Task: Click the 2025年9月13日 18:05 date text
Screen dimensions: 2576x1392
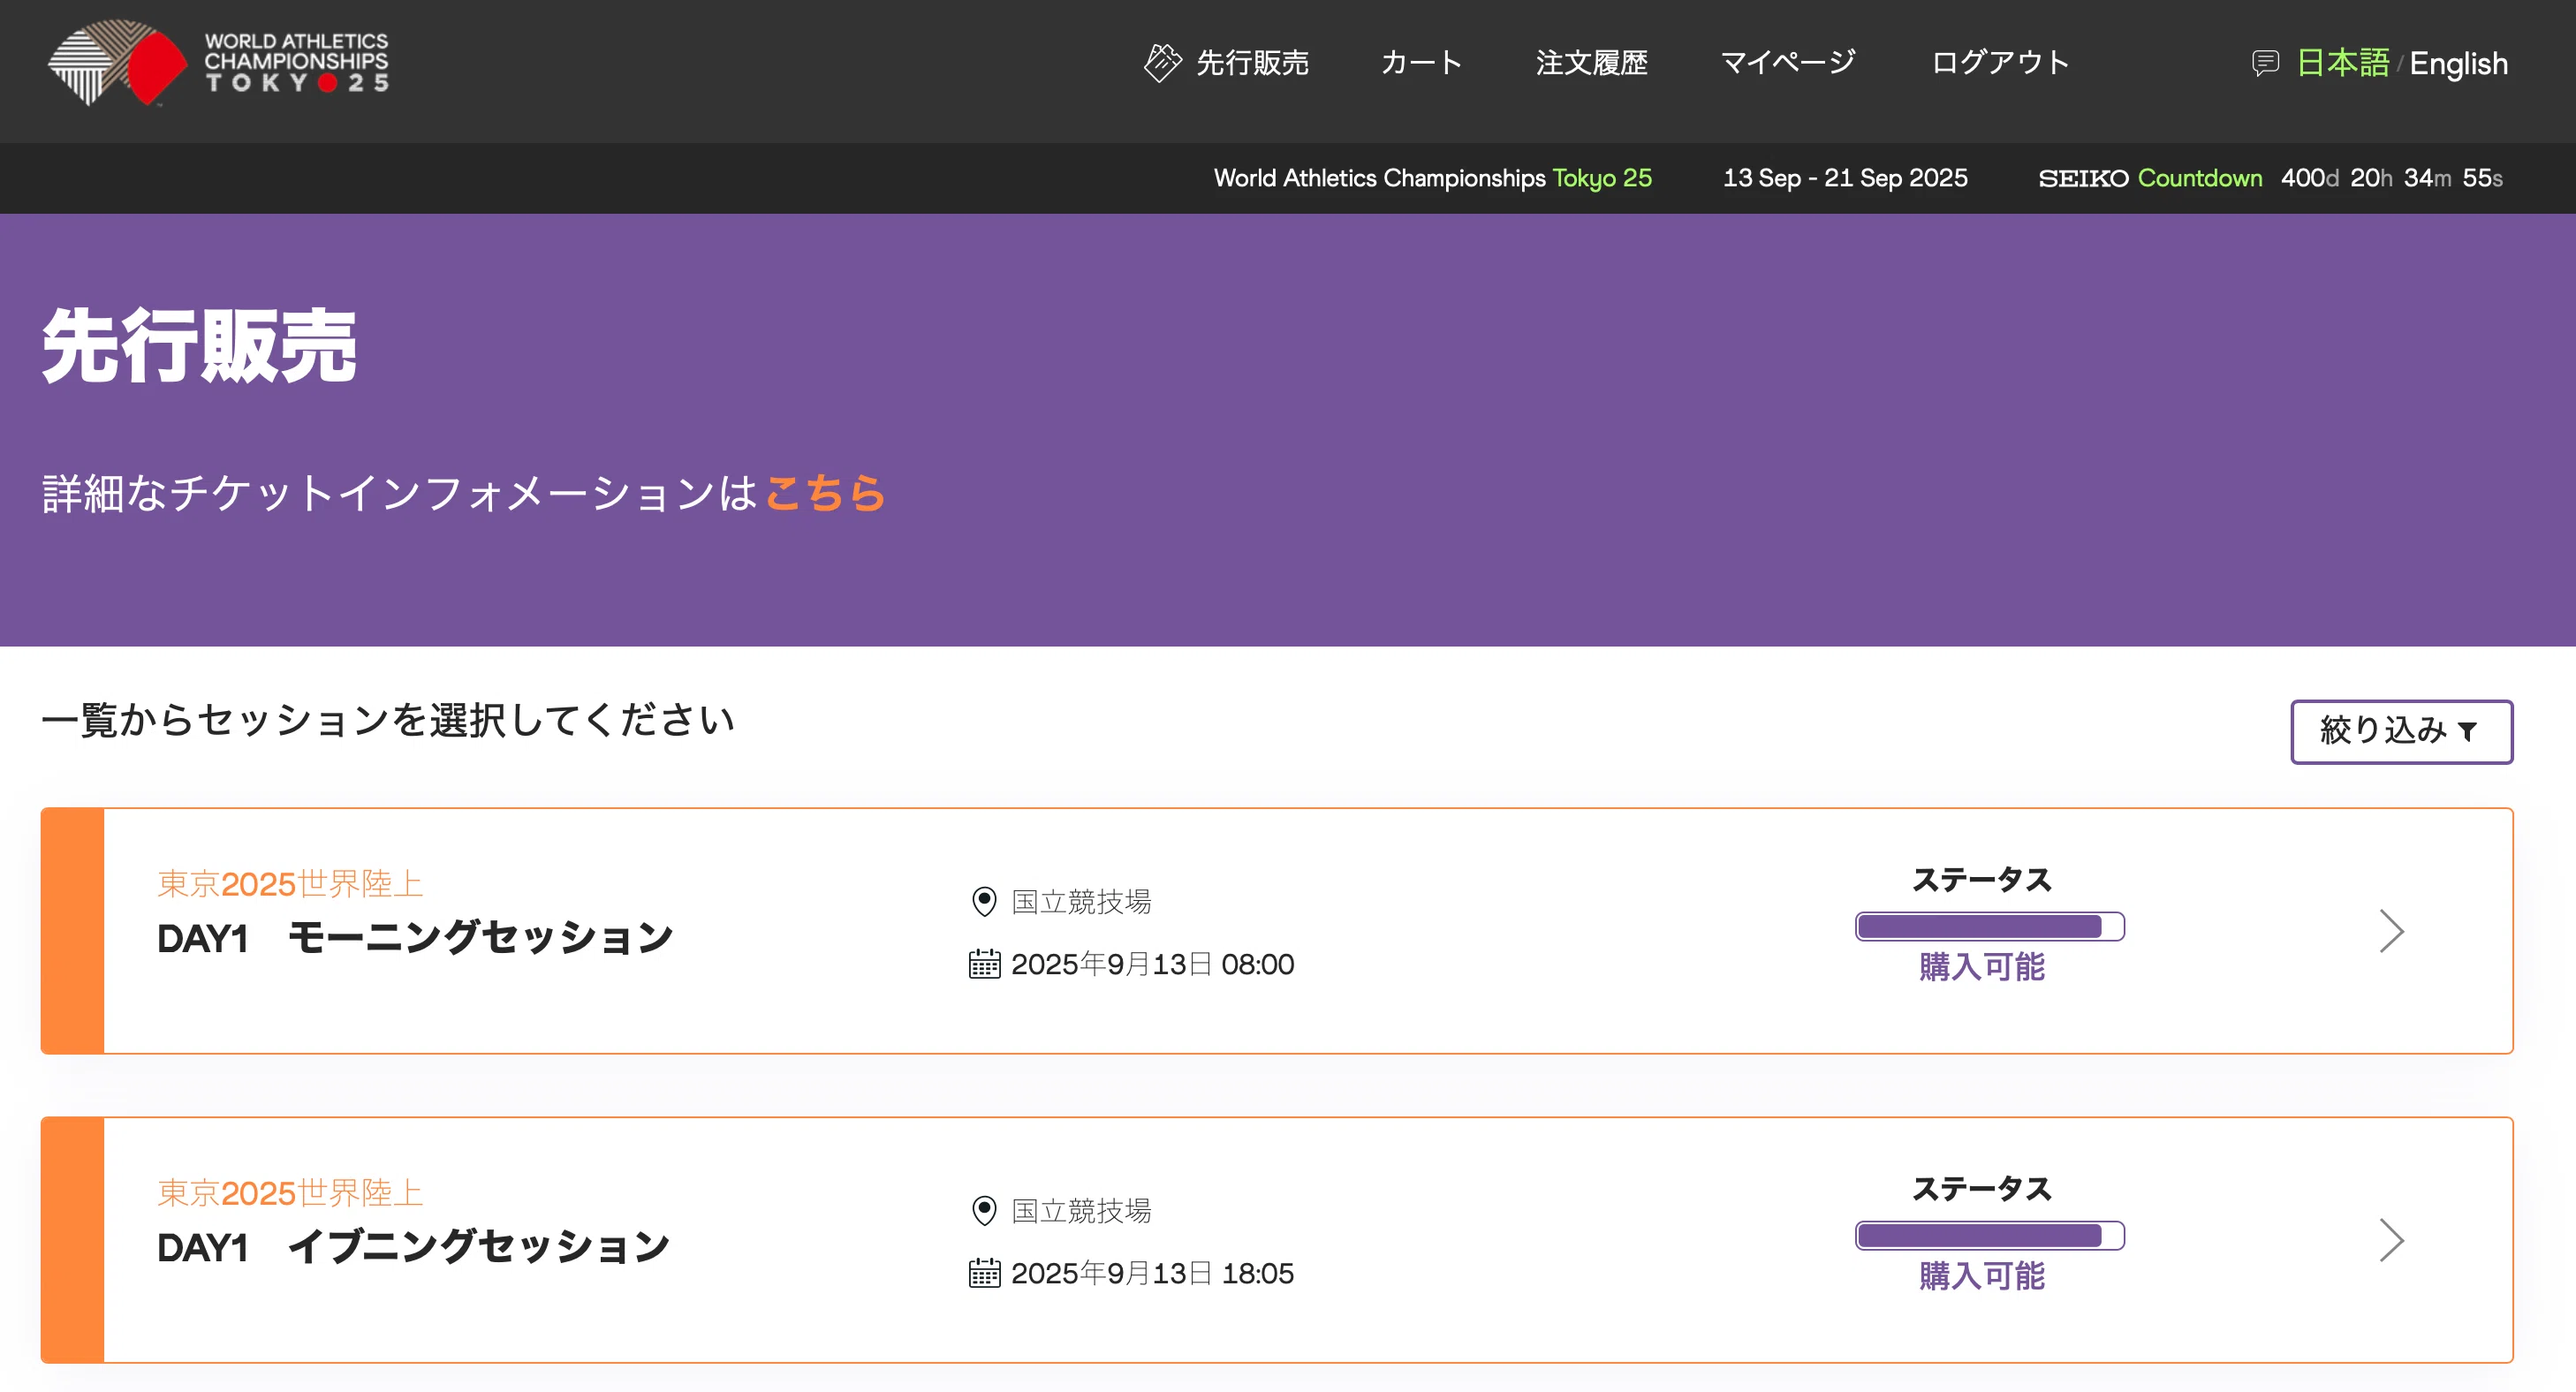Action: (x=1152, y=1273)
